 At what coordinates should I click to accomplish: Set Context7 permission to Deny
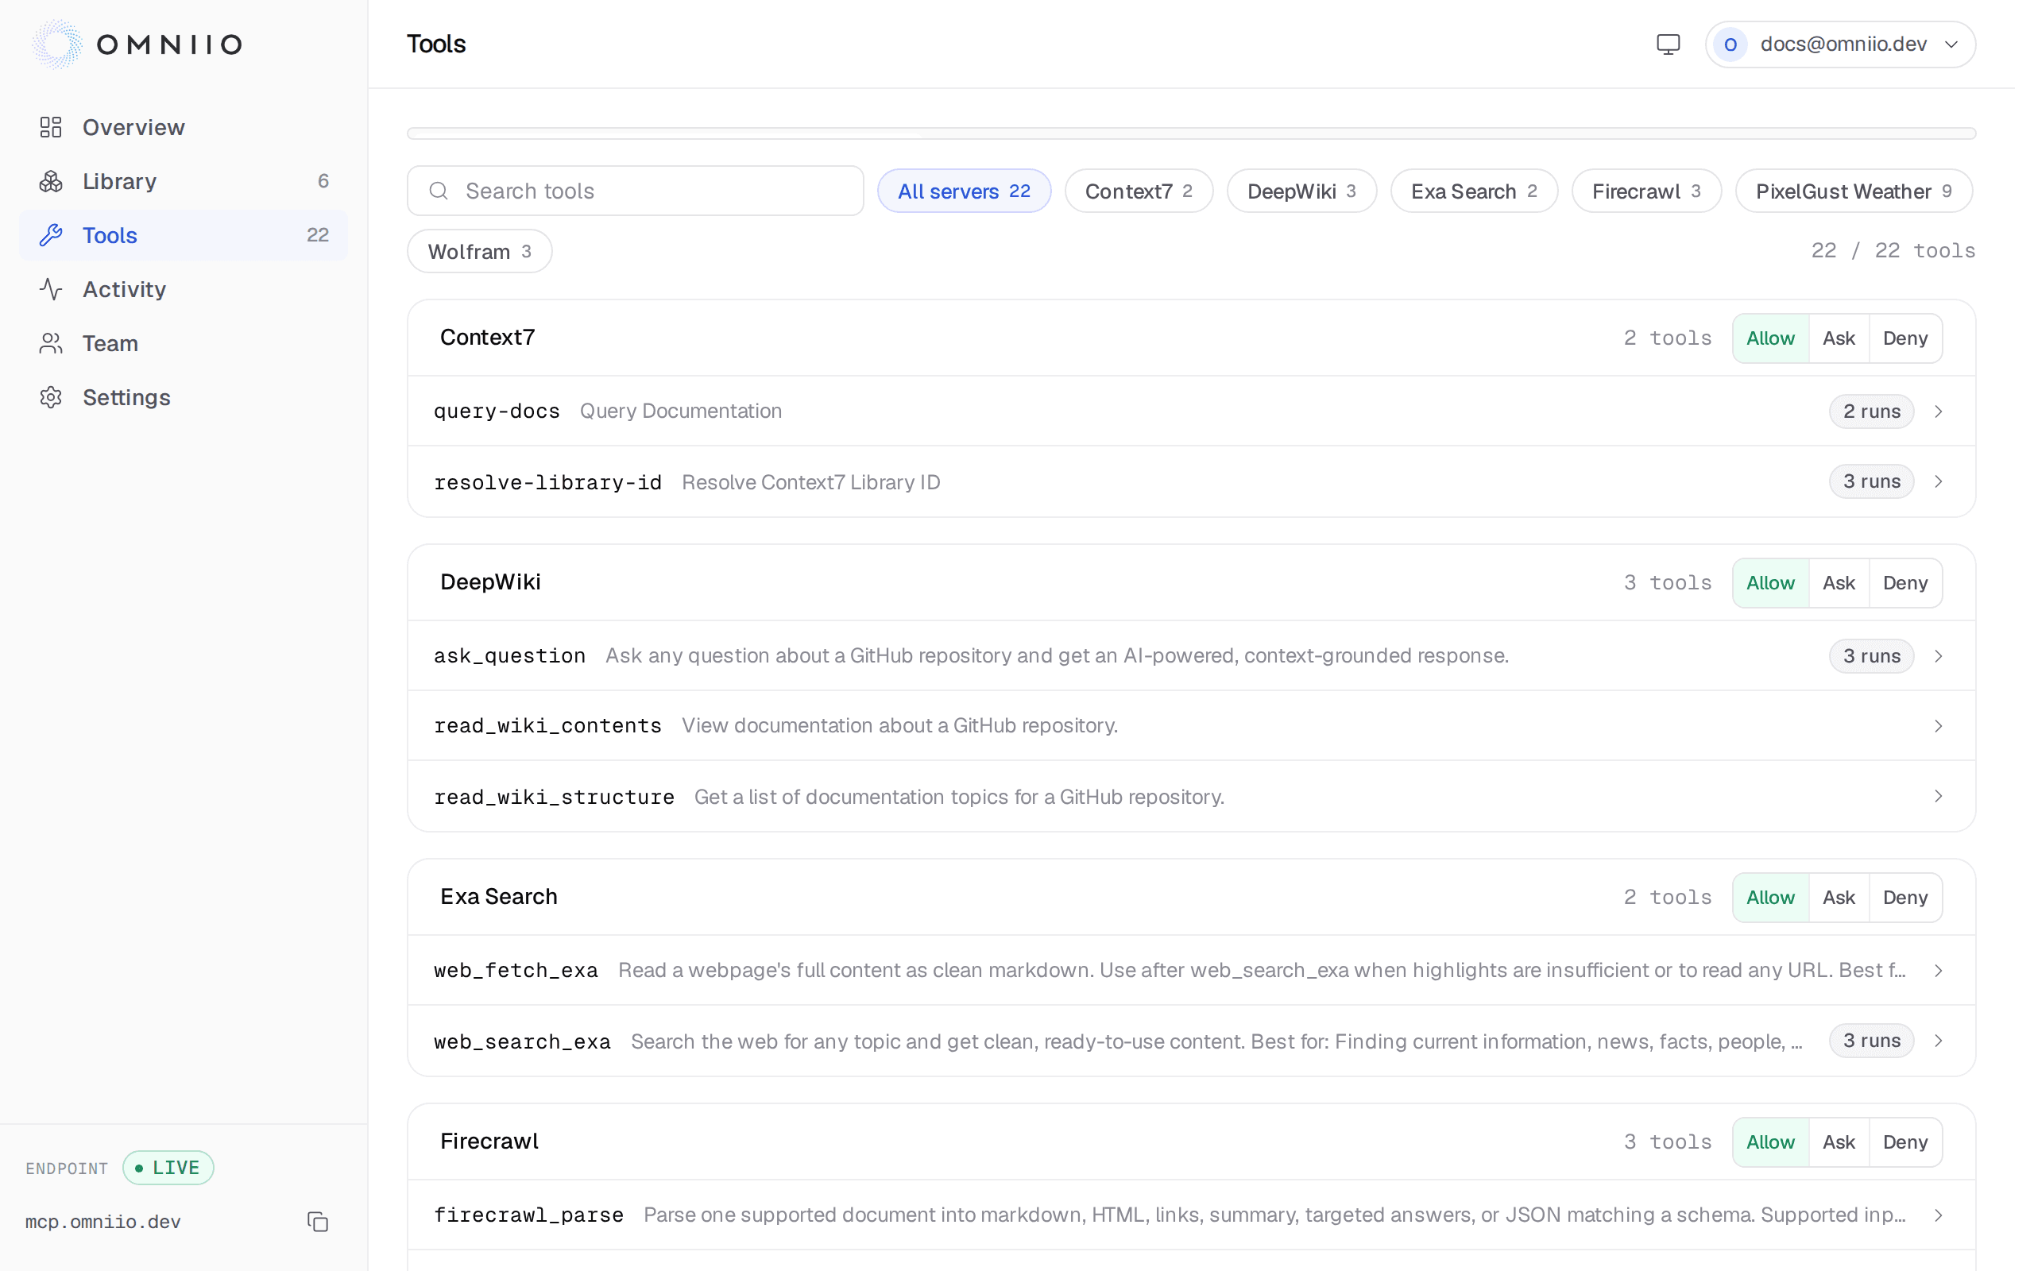pos(1904,338)
